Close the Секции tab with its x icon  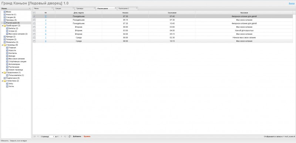[73, 8]
